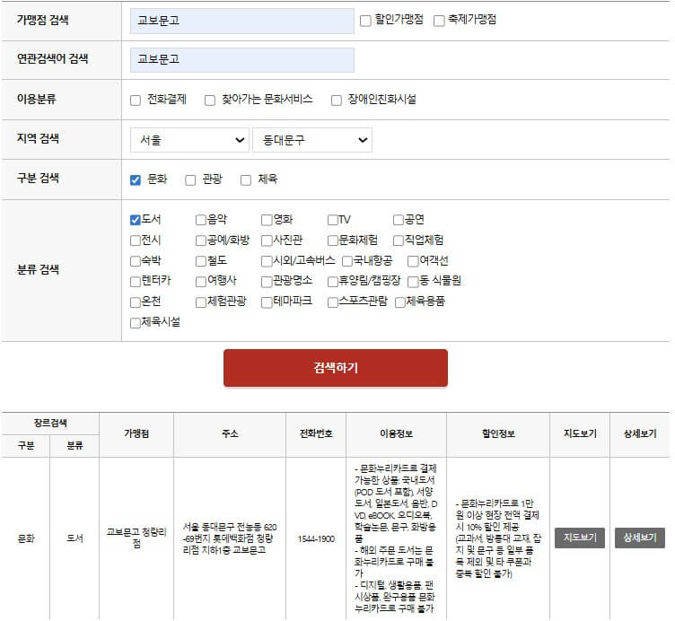Screen dimensions: 675x621
Task: Select the 공연 classification checkbox
Action: tap(399, 220)
